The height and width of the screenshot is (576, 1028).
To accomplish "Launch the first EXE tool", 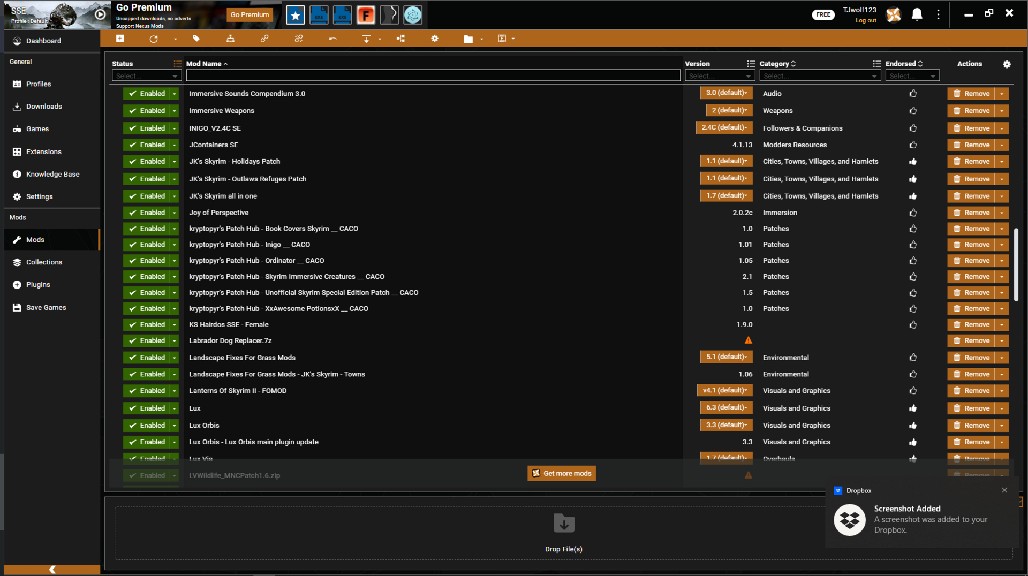I will 319,15.
